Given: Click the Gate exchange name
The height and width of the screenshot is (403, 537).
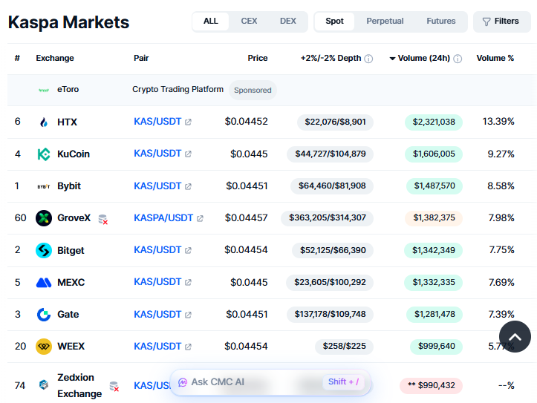Looking at the screenshot, I should click(68, 315).
